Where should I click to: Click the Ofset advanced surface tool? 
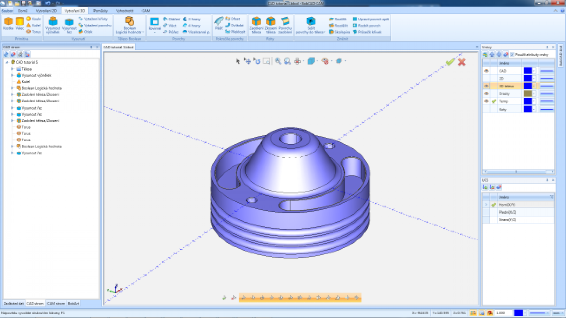[232, 19]
